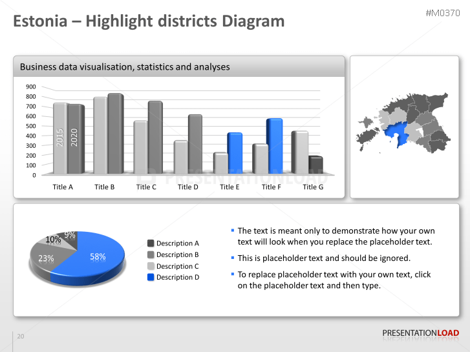The width and height of the screenshot is (470, 352).
Task: Open the PresentationLoad logo link
Action: point(420,333)
